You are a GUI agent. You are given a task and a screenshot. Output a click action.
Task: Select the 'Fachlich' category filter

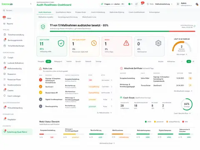click(x=69, y=61)
